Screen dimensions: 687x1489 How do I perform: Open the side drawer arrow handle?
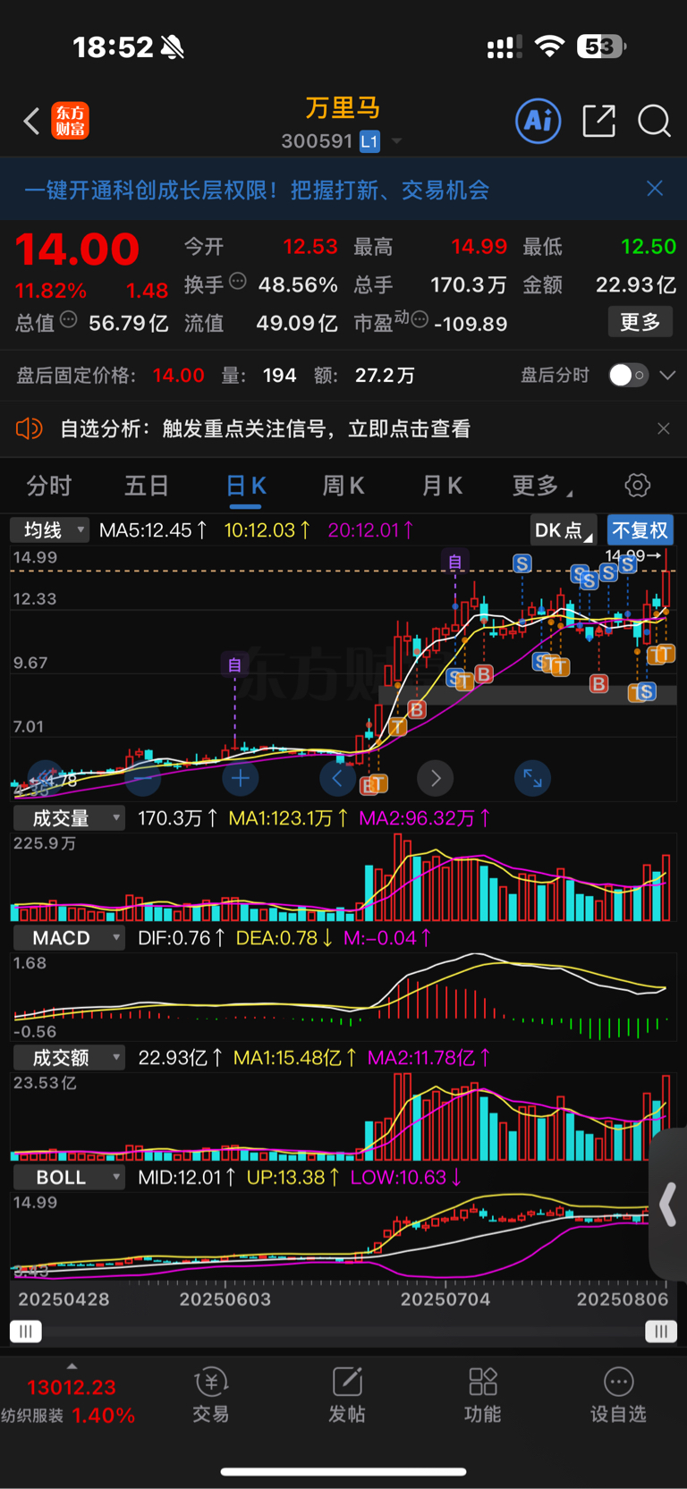click(x=669, y=1205)
